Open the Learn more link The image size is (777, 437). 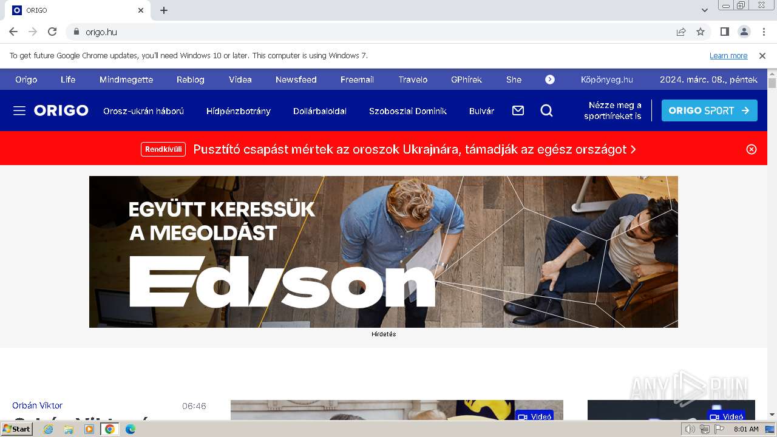[x=728, y=55]
